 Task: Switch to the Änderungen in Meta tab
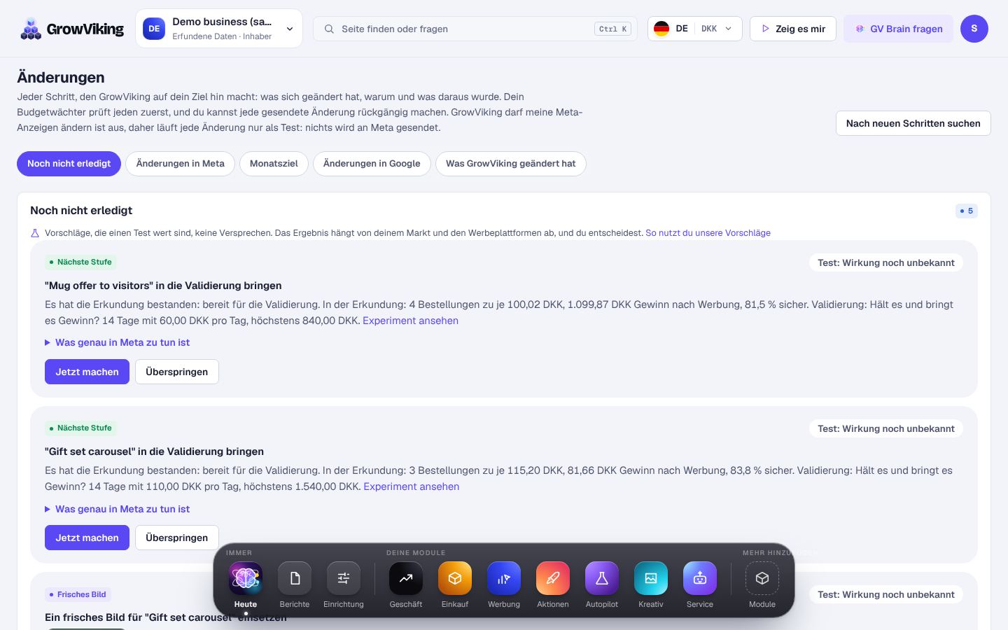point(181,164)
